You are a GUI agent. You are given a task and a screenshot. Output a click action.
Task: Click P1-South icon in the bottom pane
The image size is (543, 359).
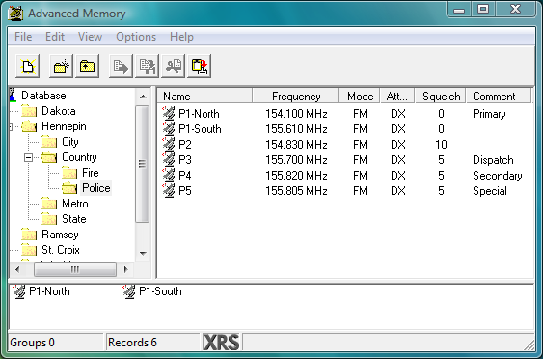point(129,291)
